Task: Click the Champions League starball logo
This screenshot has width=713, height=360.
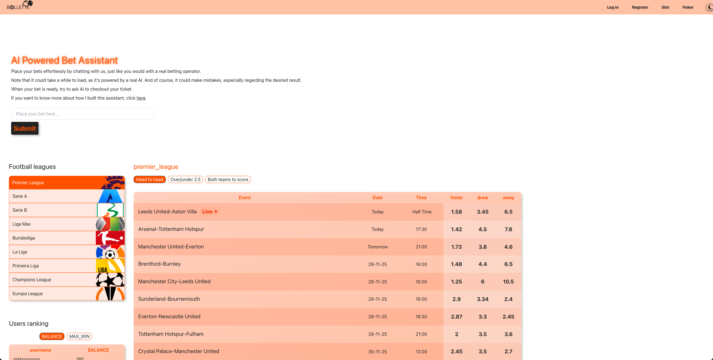Action: [x=110, y=280]
